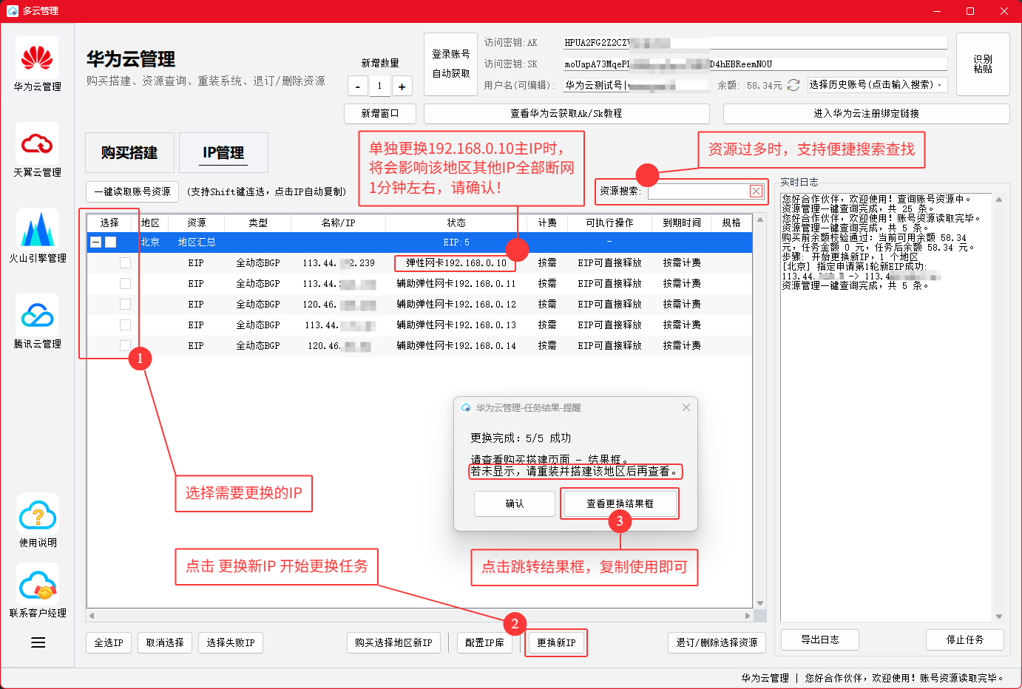Click the 导出日志 button
Image resolution: width=1022 pixels, height=689 pixels.
(x=820, y=640)
